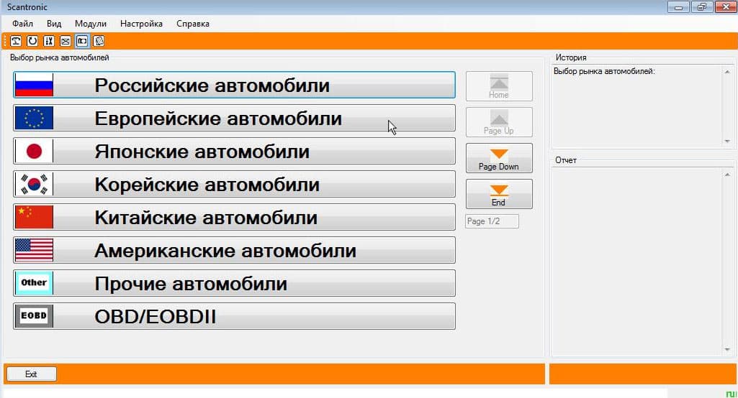Image resolution: width=738 pixels, height=398 pixels.
Task: Click the American flag icon
Action: pyautogui.click(x=34, y=250)
